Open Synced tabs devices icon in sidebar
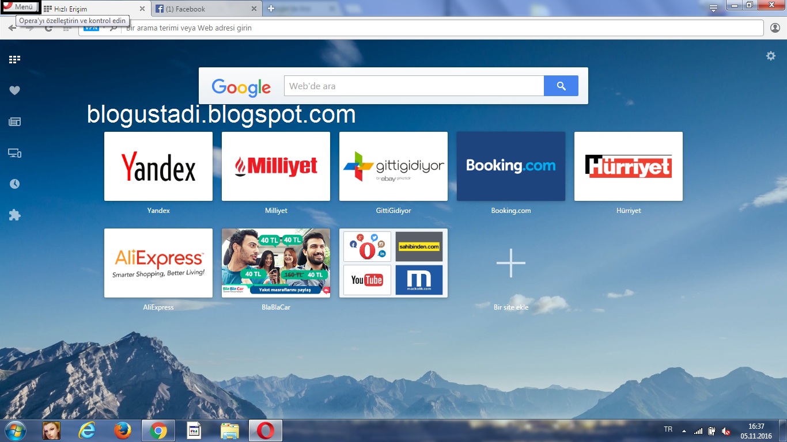 click(14, 153)
